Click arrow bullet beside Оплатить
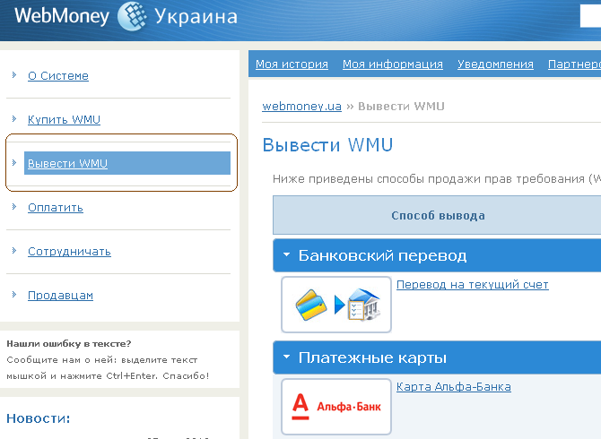 tap(14, 207)
